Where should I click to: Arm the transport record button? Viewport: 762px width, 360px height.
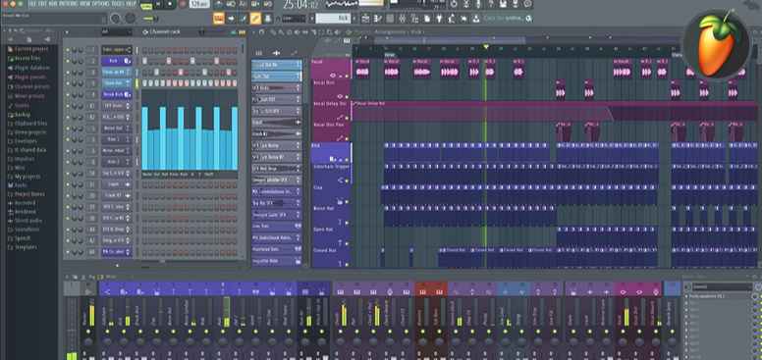[183, 4]
